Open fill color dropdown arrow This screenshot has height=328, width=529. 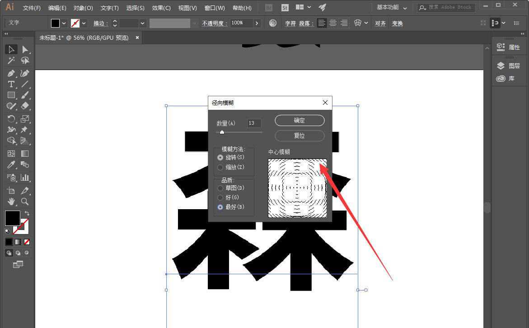[64, 23]
